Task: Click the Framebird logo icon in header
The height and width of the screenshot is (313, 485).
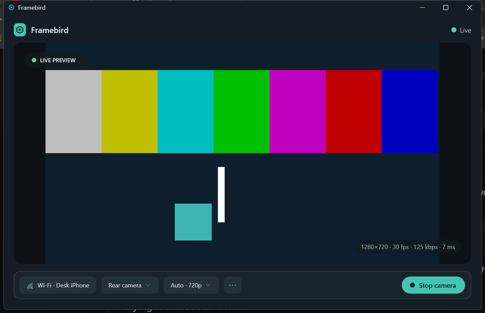Action: (x=20, y=30)
